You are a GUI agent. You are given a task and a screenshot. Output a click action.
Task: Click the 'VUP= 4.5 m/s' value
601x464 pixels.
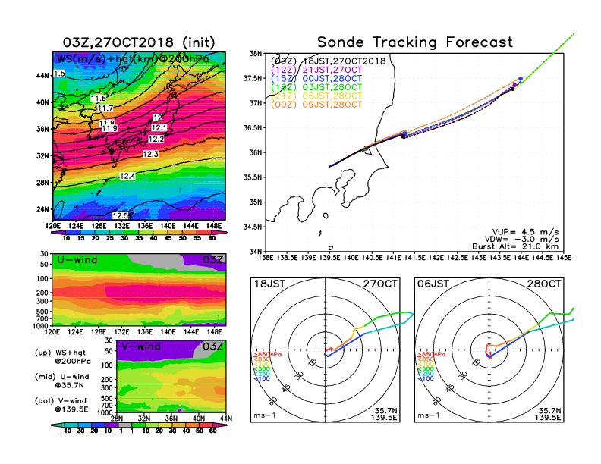[x=525, y=232]
